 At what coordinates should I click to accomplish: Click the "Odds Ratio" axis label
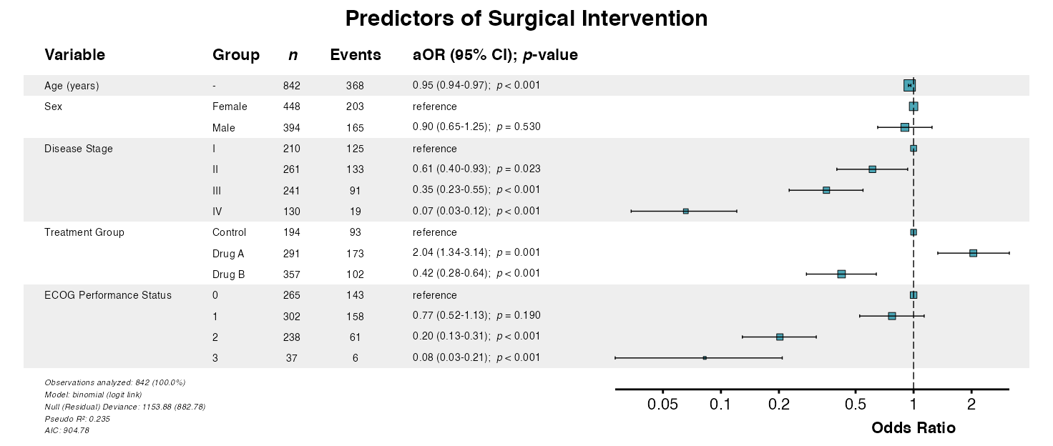click(914, 428)
